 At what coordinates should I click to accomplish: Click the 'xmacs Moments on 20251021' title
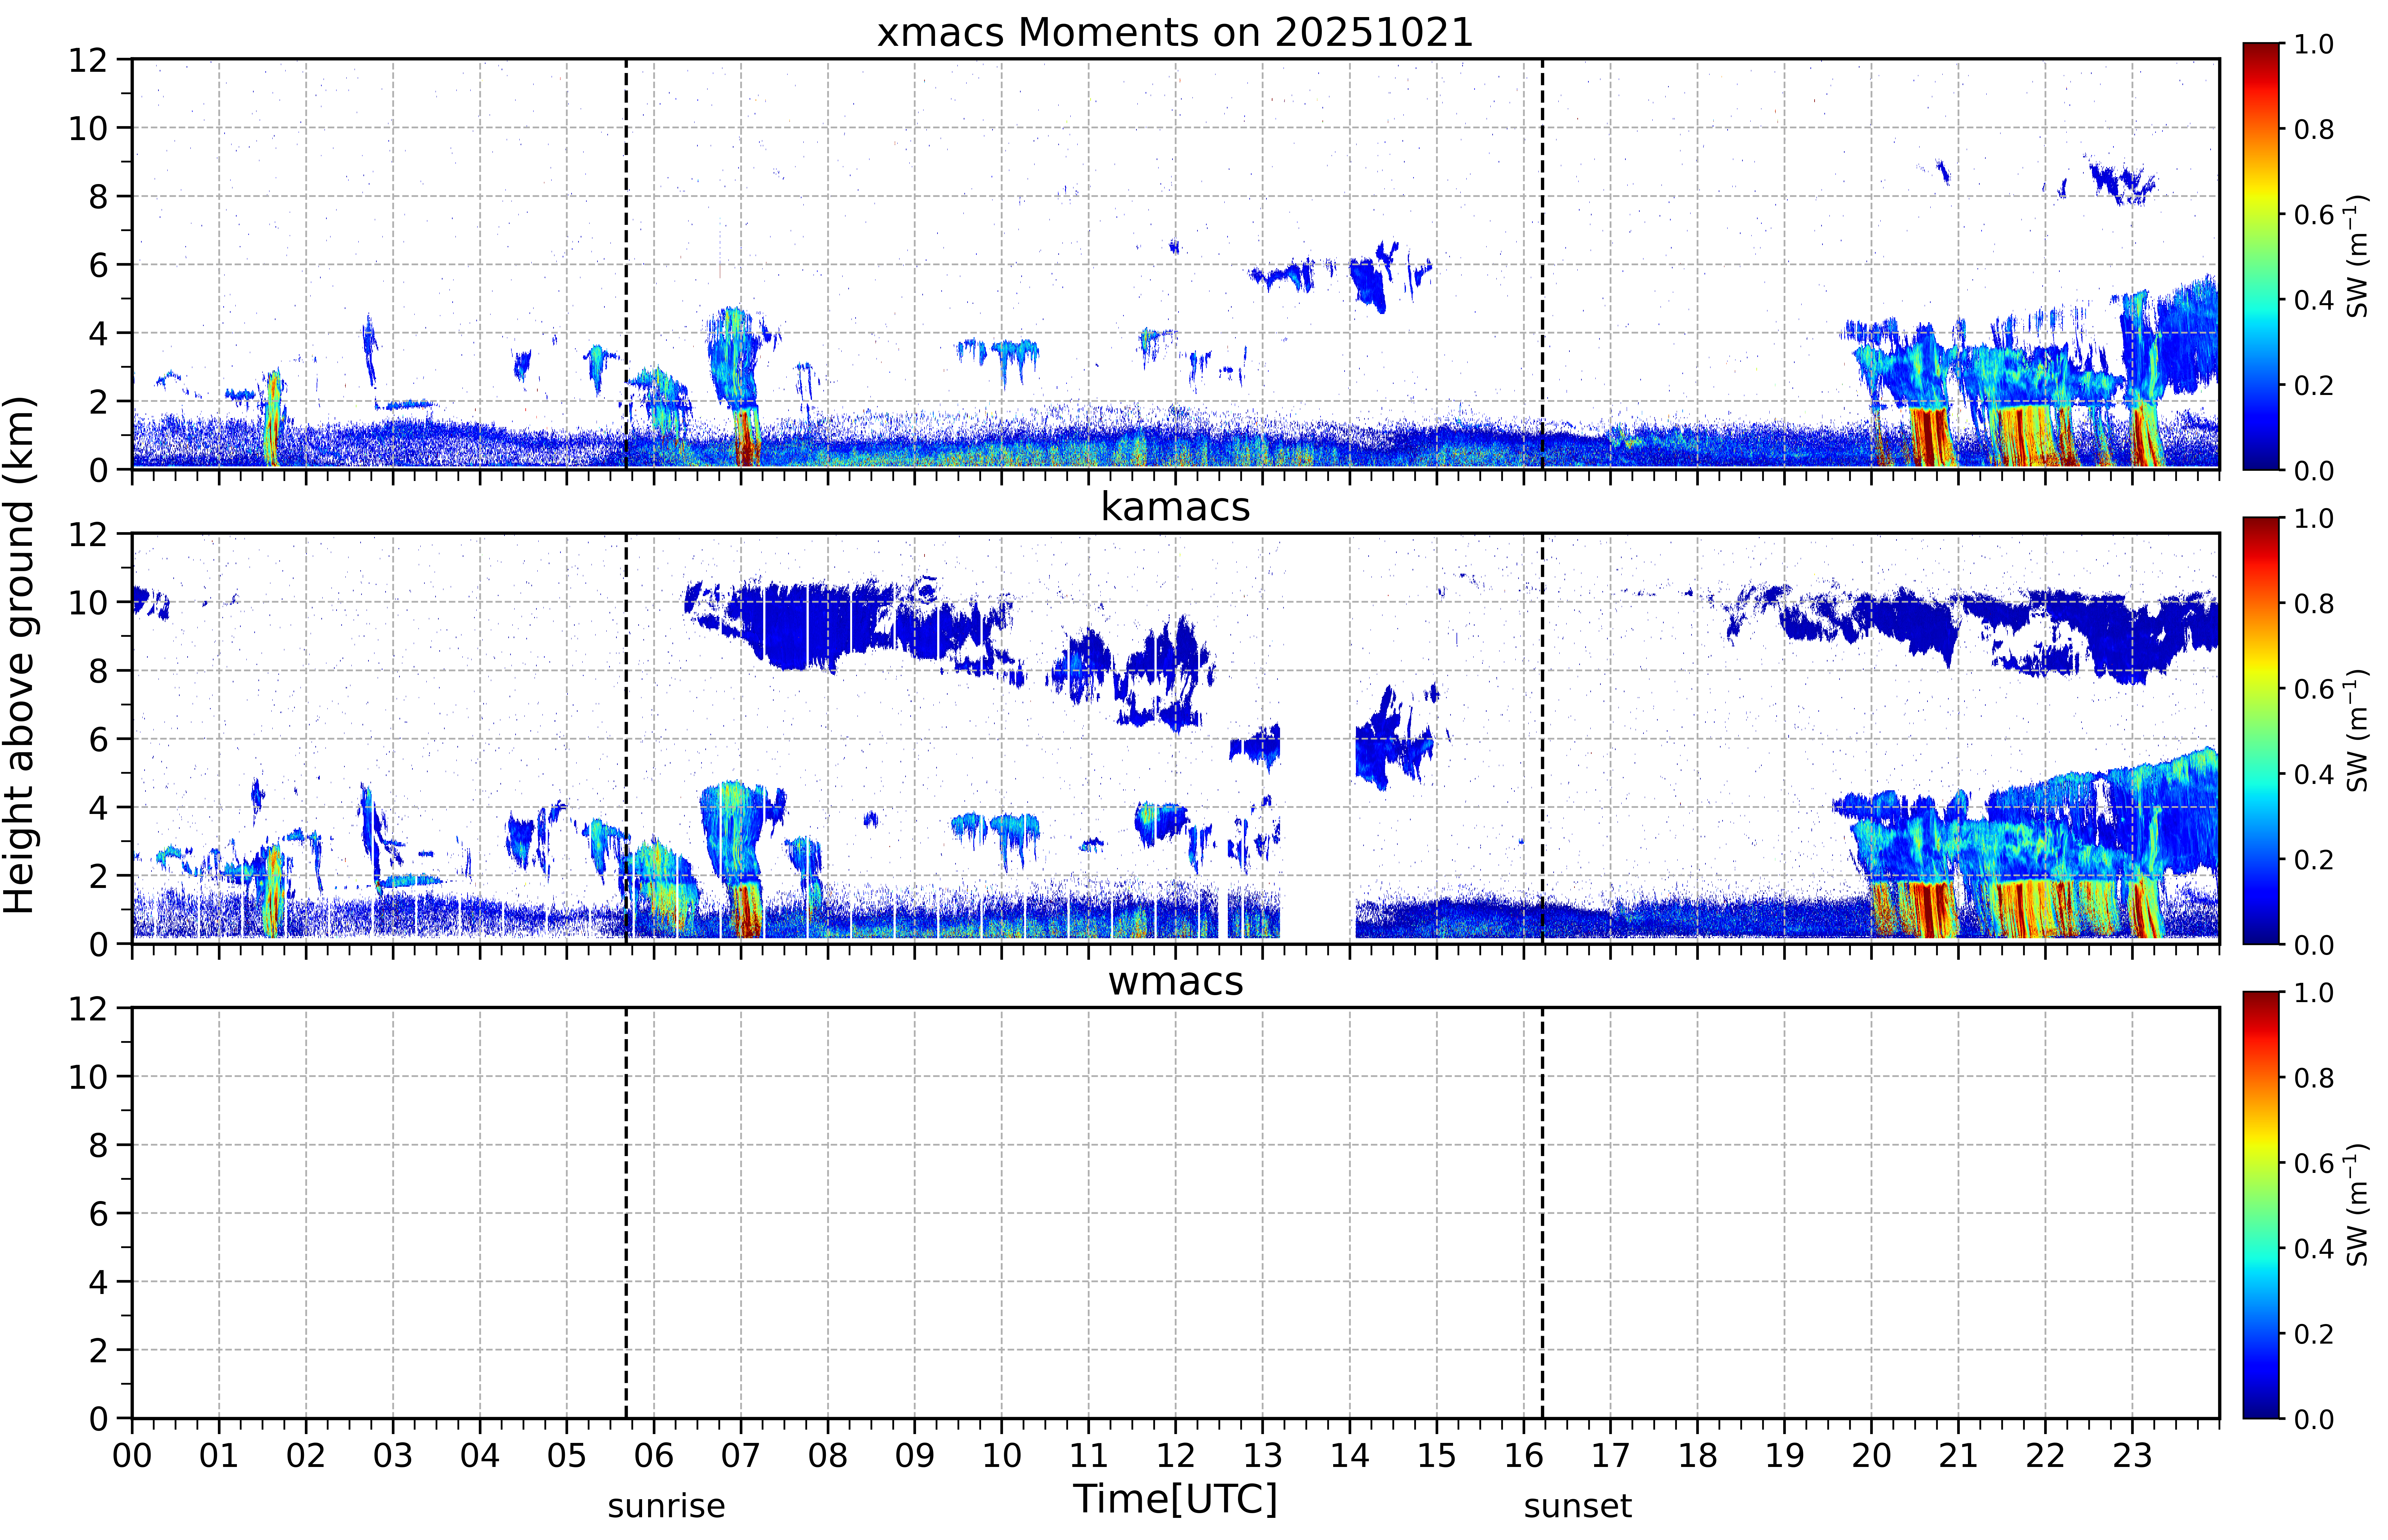[x=1175, y=32]
